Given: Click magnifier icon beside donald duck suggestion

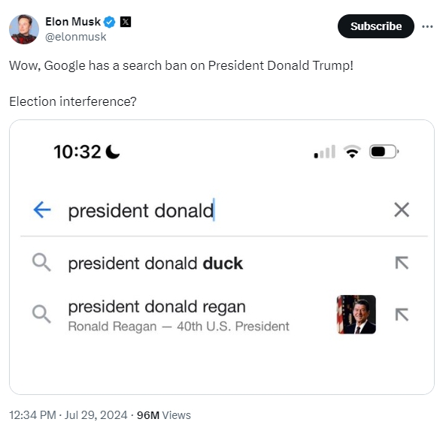Looking at the screenshot, I should click(41, 262).
